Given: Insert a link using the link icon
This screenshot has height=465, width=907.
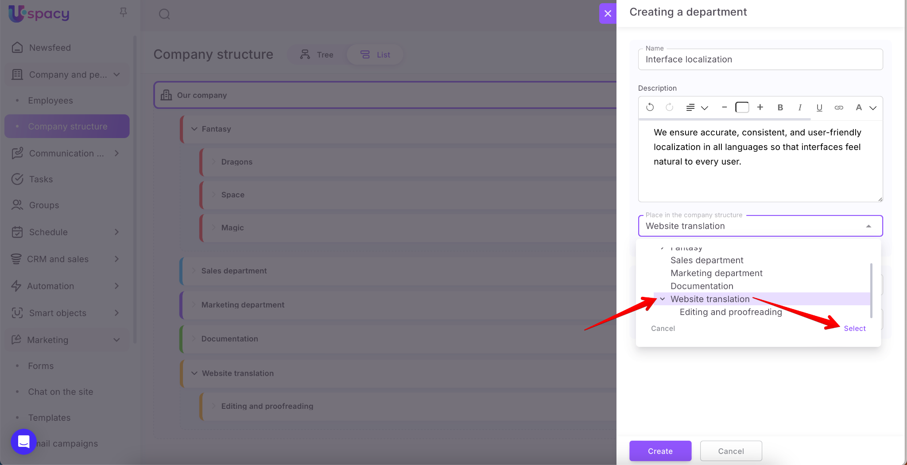Looking at the screenshot, I should coord(839,108).
